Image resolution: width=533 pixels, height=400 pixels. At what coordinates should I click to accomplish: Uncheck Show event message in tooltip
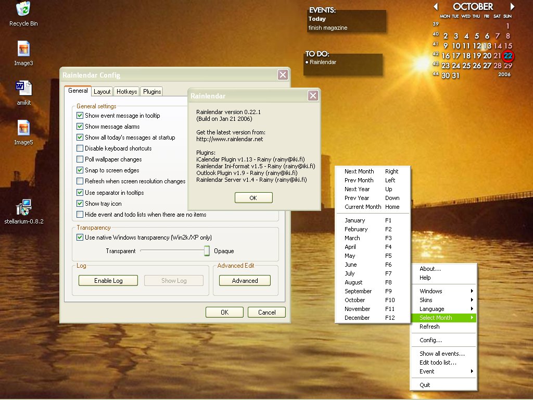(80, 116)
